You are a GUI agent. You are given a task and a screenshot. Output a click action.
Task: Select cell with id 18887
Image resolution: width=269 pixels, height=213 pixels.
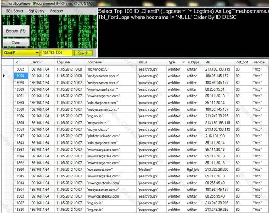(21, 203)
